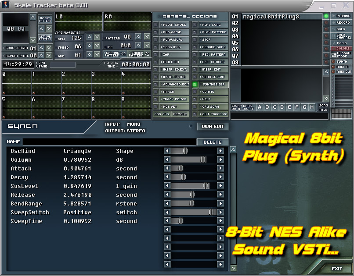Select swap bank letter A

[x=260, y=107]
